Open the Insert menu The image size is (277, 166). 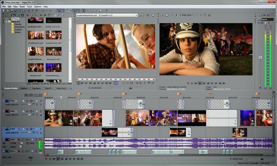pos(22,7)
